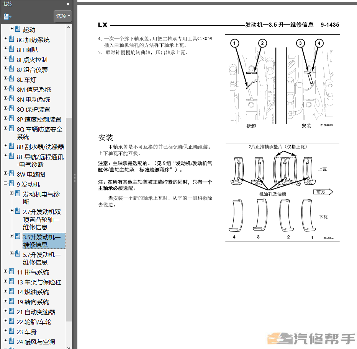This screenshot has height=349, width=357.
Task: Click bookmarks panel scroll-up arrow
Action: pos(69,27)
